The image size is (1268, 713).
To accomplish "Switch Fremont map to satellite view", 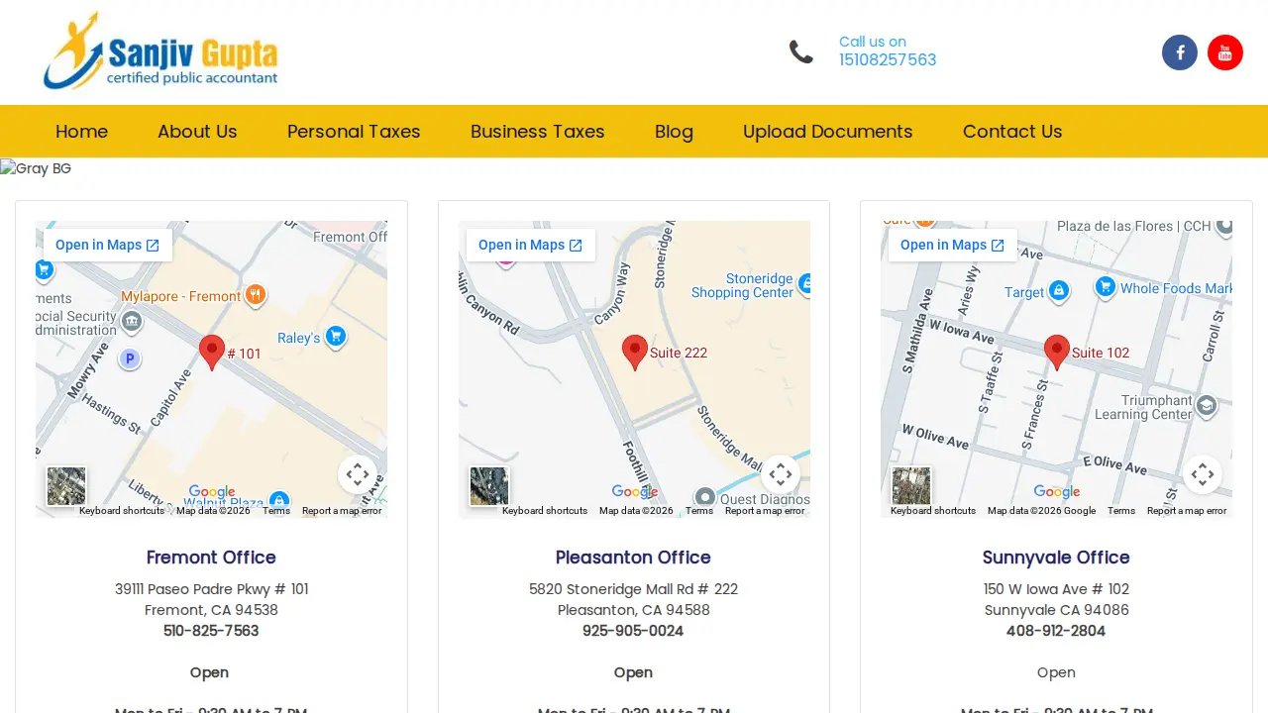I will [x=66, y=486].
